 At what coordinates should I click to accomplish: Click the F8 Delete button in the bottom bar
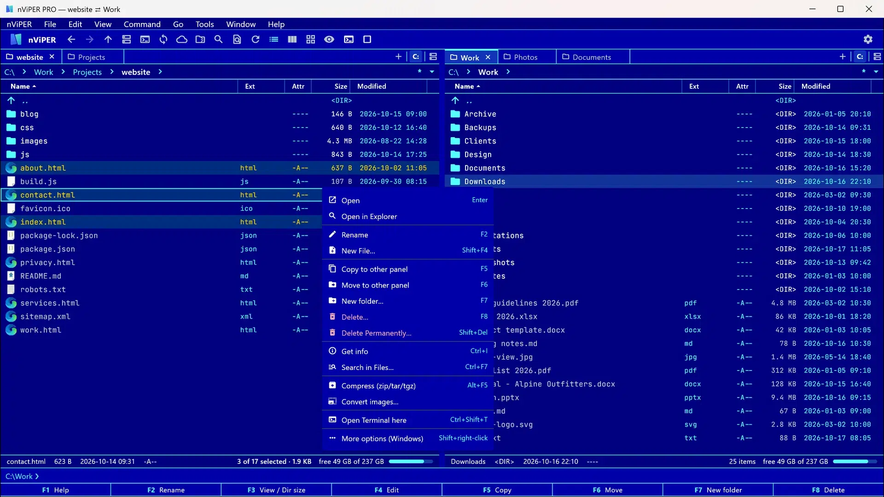coord(828,490)
